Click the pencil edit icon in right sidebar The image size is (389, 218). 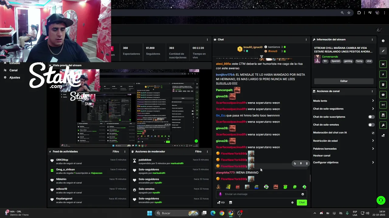pyautogui.click(x=383, y=51)
